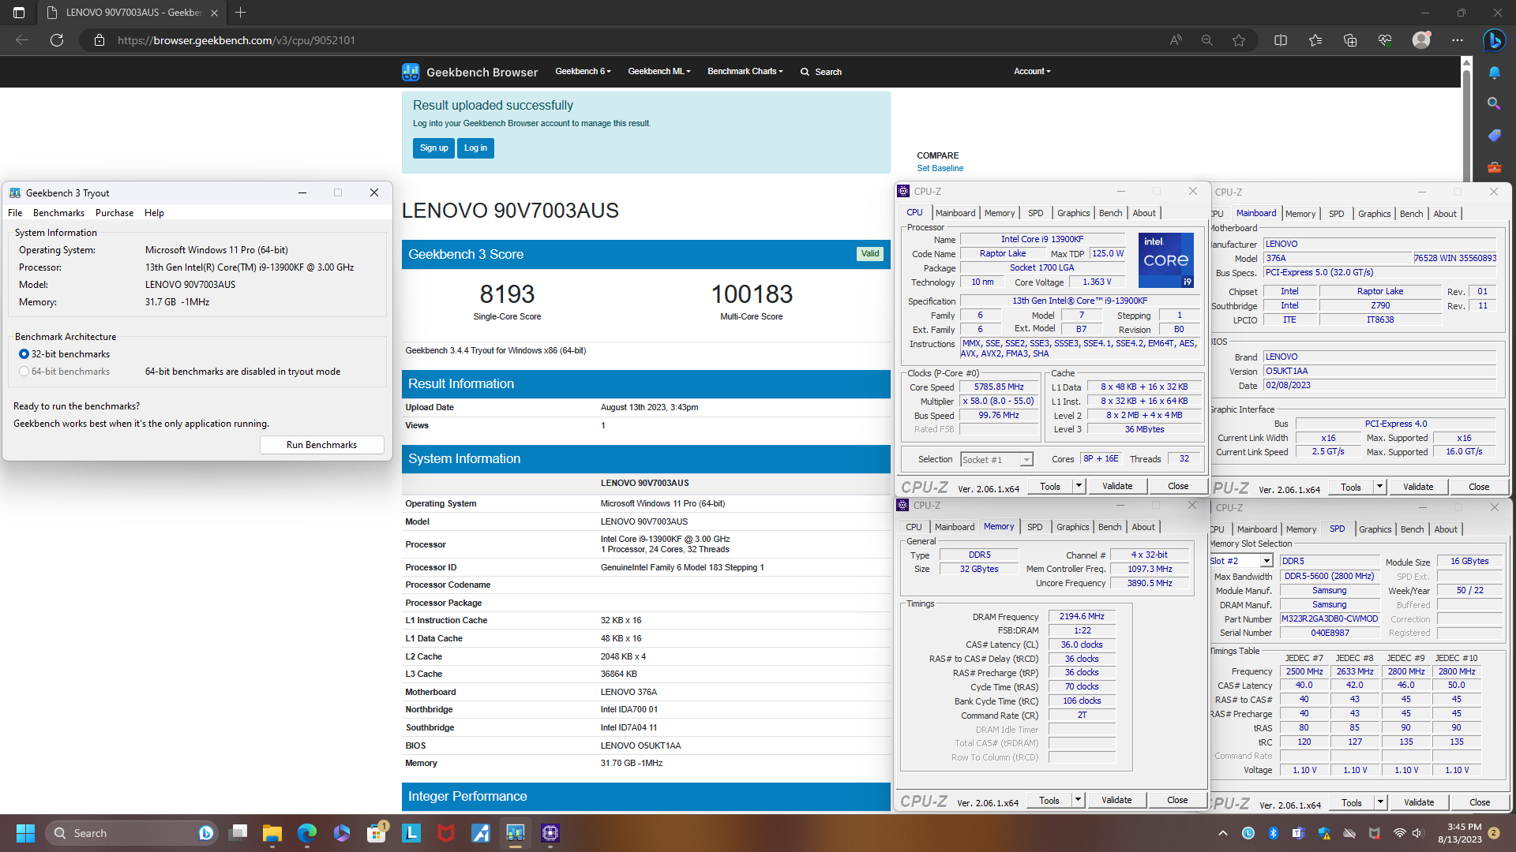Open File menu in Geekbench 3 Tryout
This screenshot has width=1516, height=852.
[x=15, y=213]
